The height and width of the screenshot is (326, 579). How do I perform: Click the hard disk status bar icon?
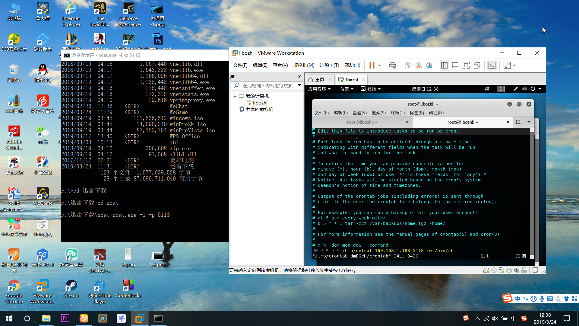(x=486, y=270)
